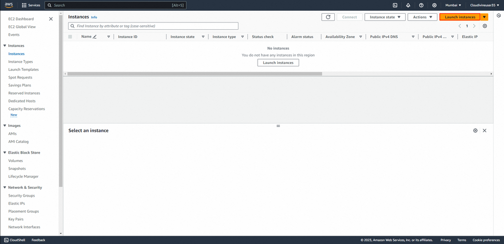Click Launch instances in empty table

click(x=278, y=62)
